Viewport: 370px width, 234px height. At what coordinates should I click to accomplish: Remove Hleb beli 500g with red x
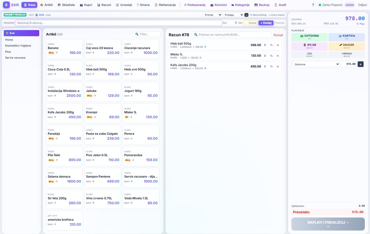pyautogui.click(x=278, y=45)
